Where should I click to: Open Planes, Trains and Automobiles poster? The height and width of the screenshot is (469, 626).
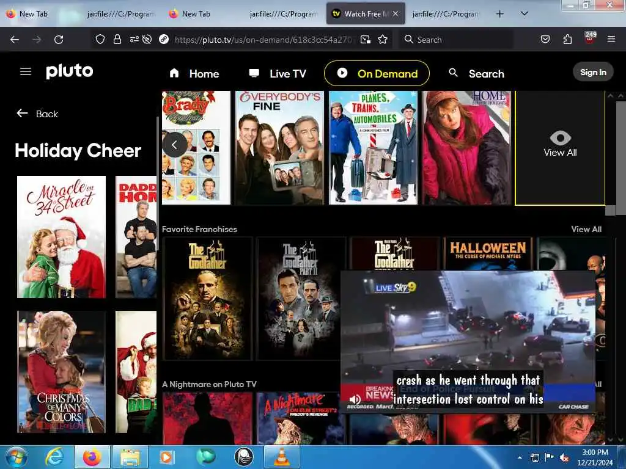point(373,148)
